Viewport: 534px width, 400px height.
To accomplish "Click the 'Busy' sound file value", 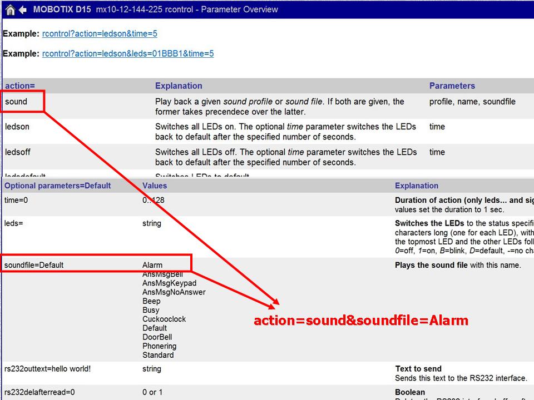I will pyautogui.click(x=151, y=310).
